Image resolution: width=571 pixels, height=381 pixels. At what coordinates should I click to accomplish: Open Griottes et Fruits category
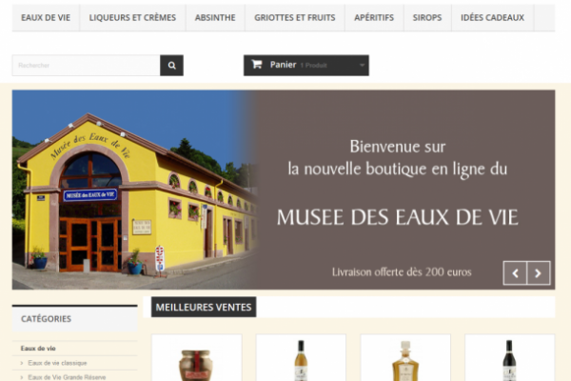294,17
